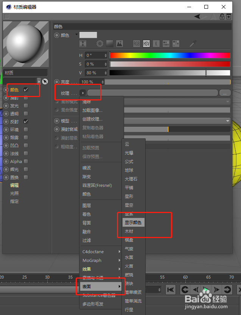The height and width of the screenshot is (315, 241).
Task: Enable Kelvin K color mode
Action: click(156, 44)
